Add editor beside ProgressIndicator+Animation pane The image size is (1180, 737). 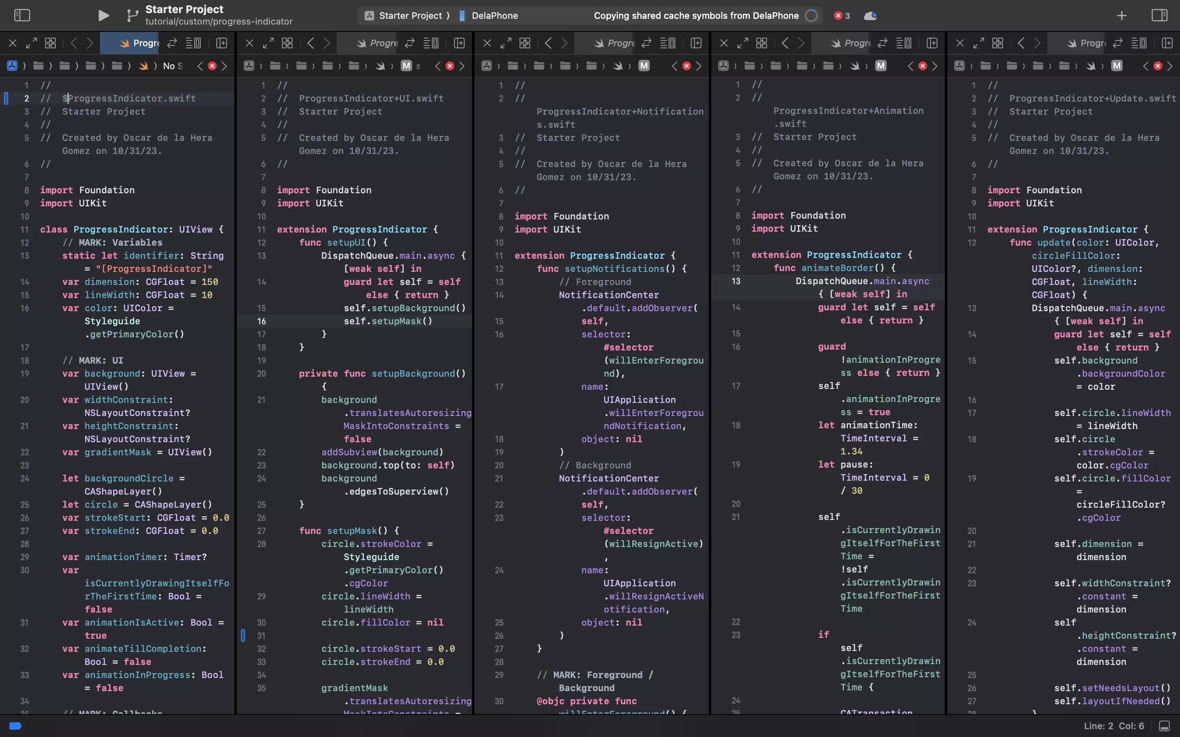coord(932,43)
